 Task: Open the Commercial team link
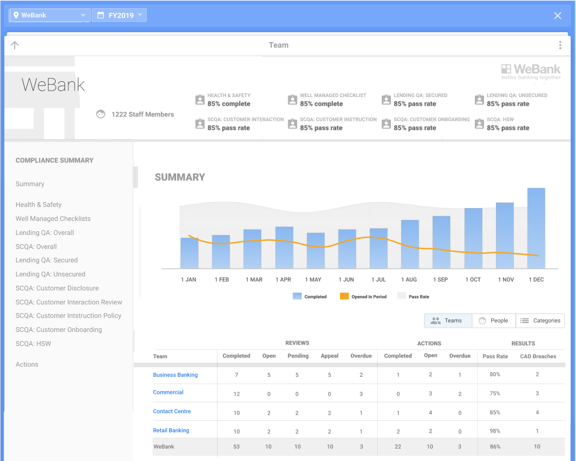pos(168,393)
